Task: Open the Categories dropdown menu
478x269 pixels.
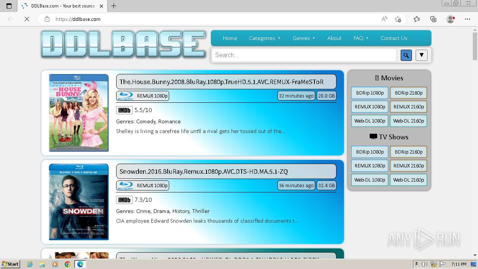Action: (x=265, y=38)
